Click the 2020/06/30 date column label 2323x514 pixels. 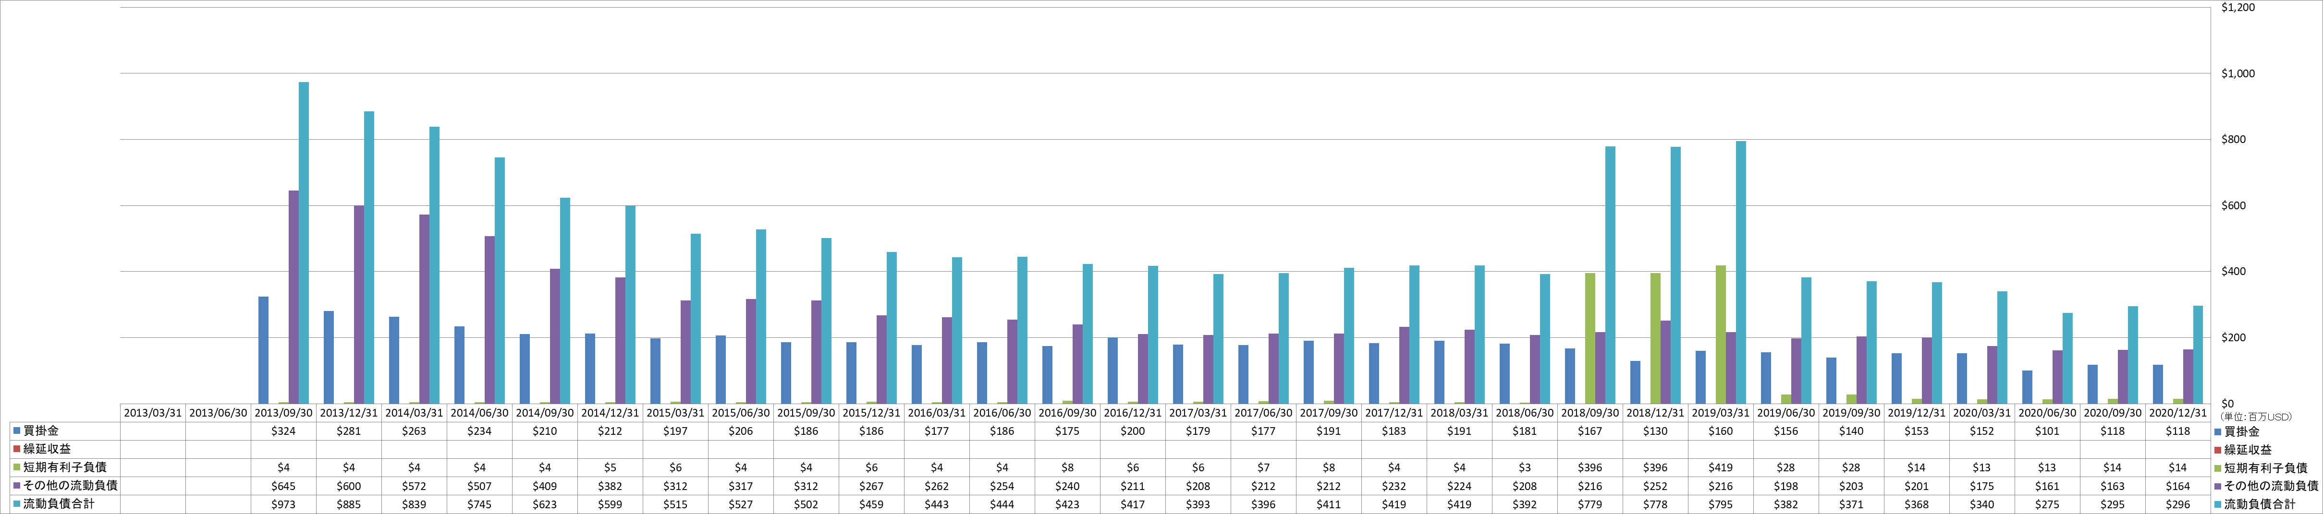coord(2047,413)
